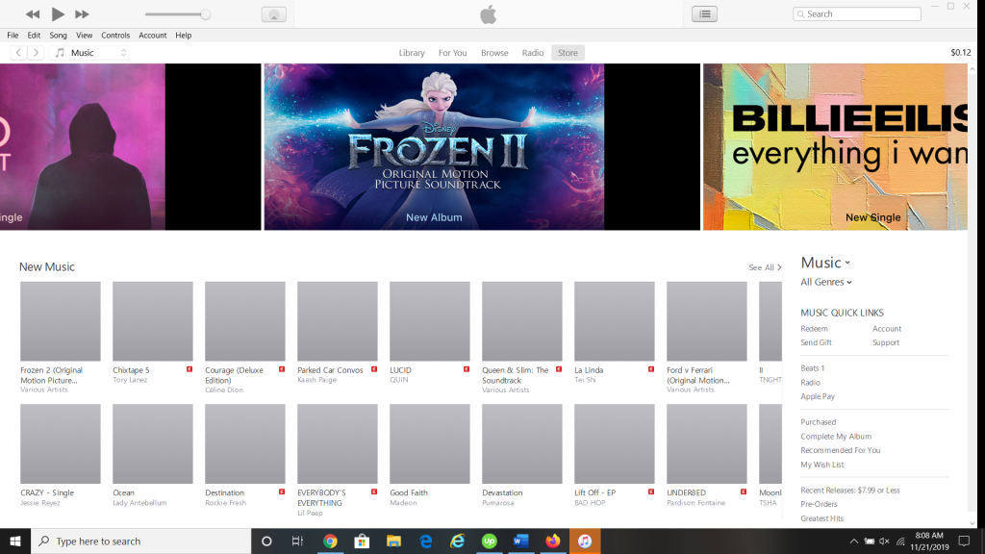Open the Apple Pay link

[818, 396]
